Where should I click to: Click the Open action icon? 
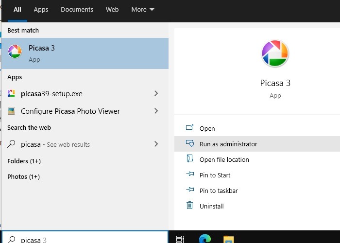[x=189, y=127]
